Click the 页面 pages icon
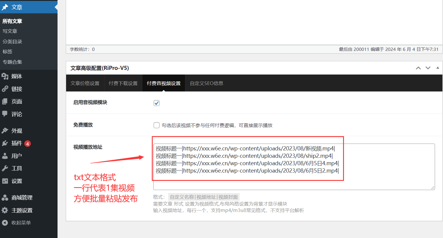 coord(5,102)
